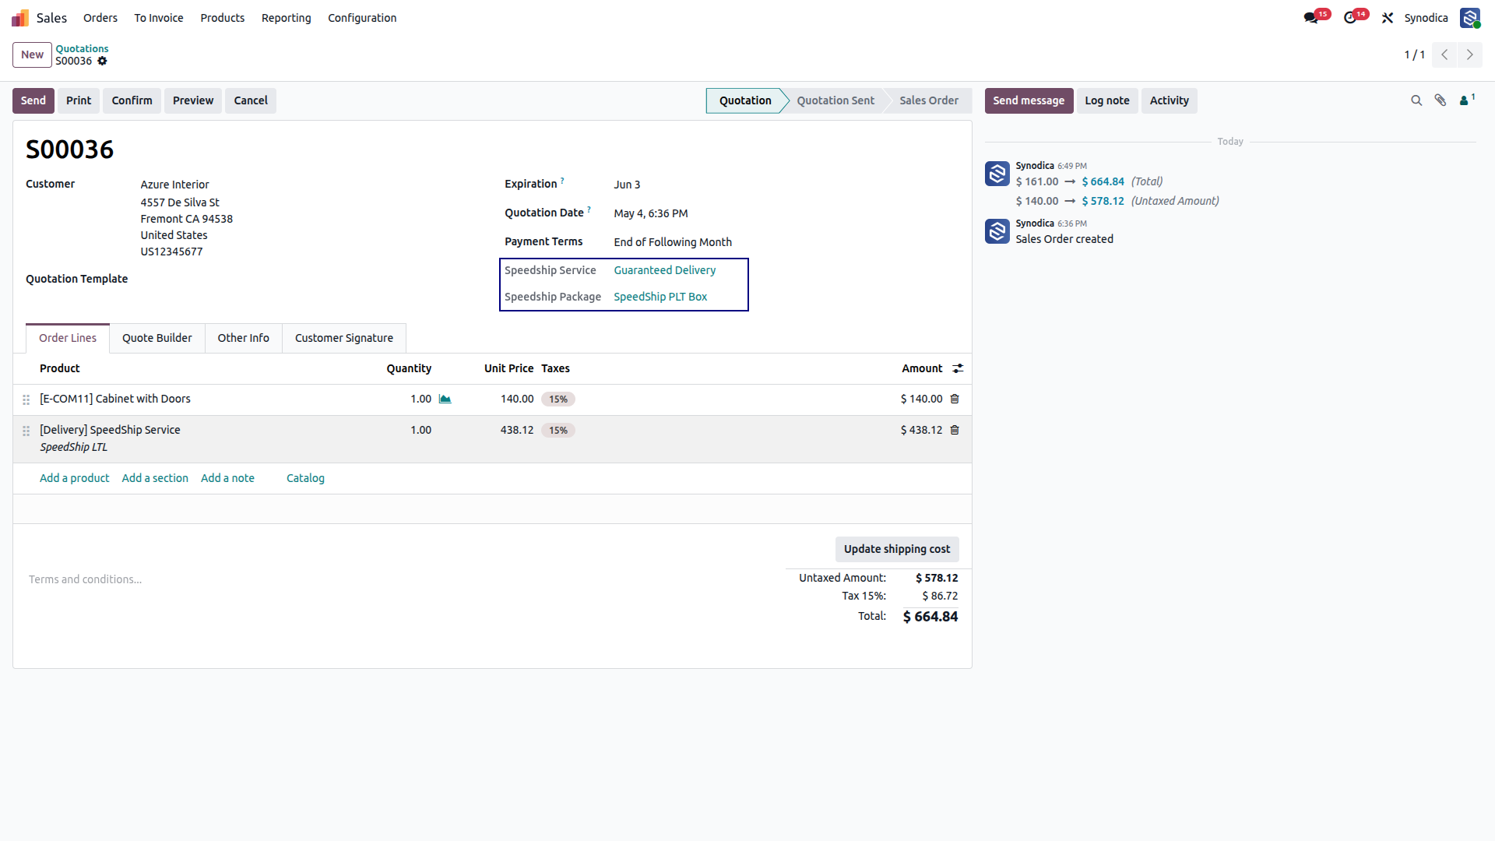Click the Quotation status stage
The width and height of the screenshot is (1495, 841).
coord(745,100)
